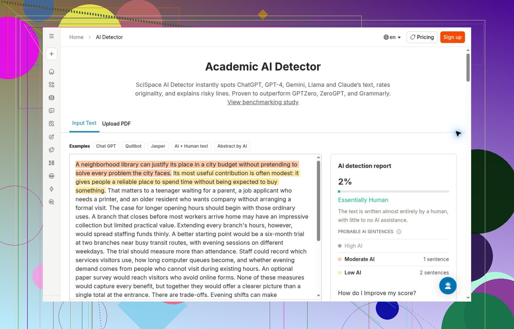
Task: Click the 2% score value
Action: point(345,182)
